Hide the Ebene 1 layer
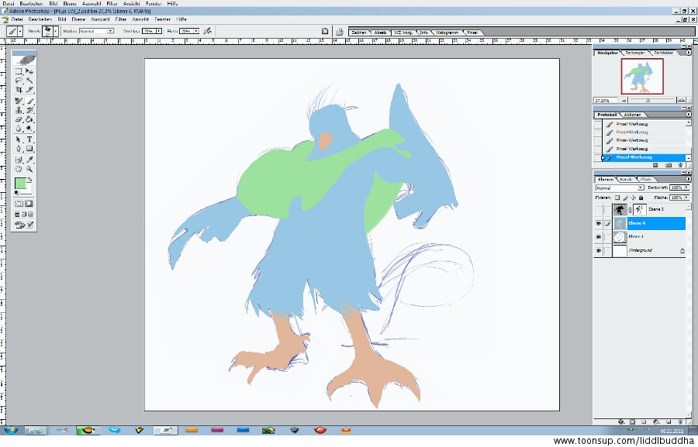Viewport: 698px width, 447px height. coord(598,237)
